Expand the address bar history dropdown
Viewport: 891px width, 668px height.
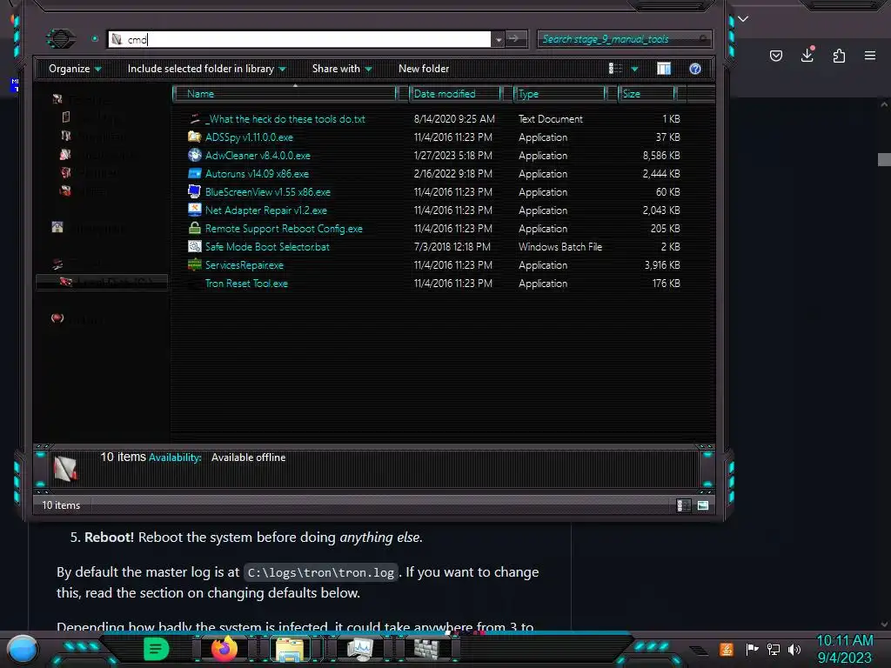tap(499, 39)
